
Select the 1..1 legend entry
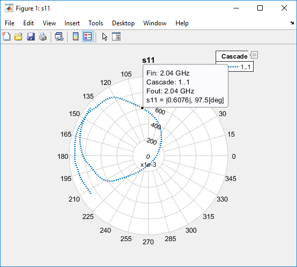point(246,66)
